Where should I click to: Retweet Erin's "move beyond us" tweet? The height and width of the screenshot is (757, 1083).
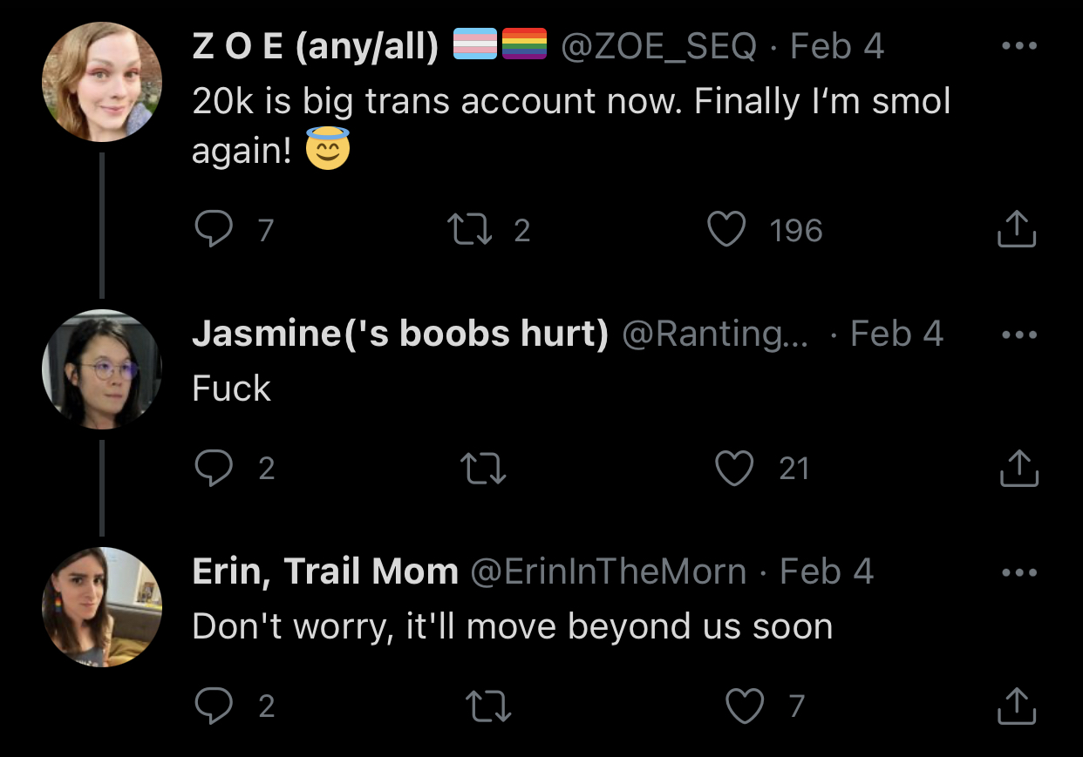[490, 706]
